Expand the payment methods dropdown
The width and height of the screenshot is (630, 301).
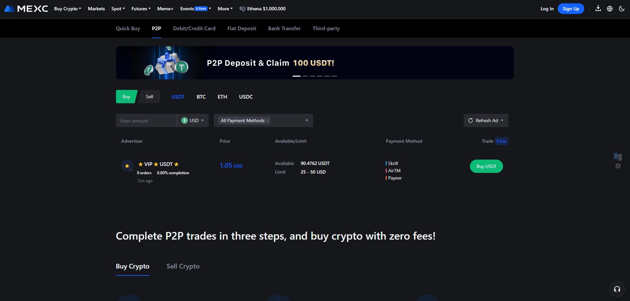pos(307,120)
